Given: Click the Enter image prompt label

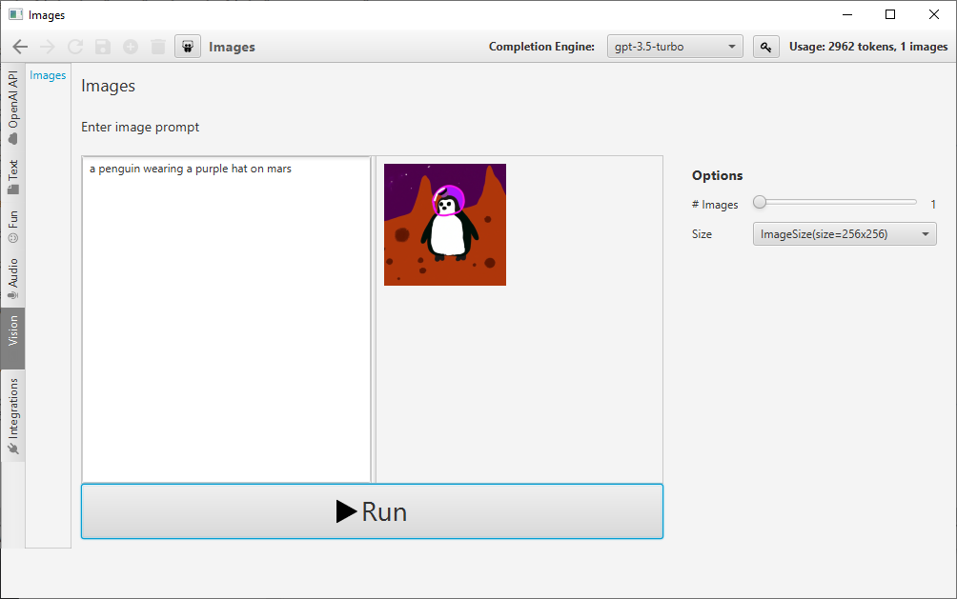Looking at the screenshot, I should 140,127.
